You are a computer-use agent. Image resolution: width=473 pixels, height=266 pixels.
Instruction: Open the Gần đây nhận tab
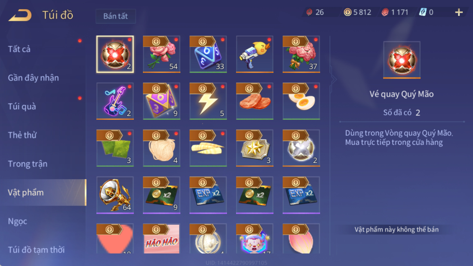pos(34,78)
